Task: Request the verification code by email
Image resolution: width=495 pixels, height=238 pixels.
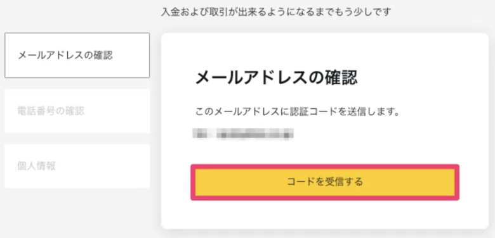Action: click(x=325, y=182)
